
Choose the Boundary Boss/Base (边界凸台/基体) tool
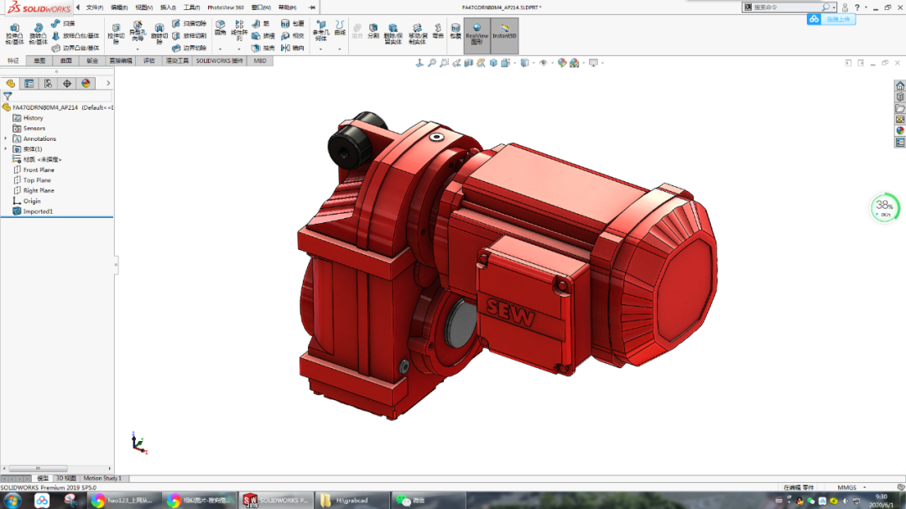75,48
